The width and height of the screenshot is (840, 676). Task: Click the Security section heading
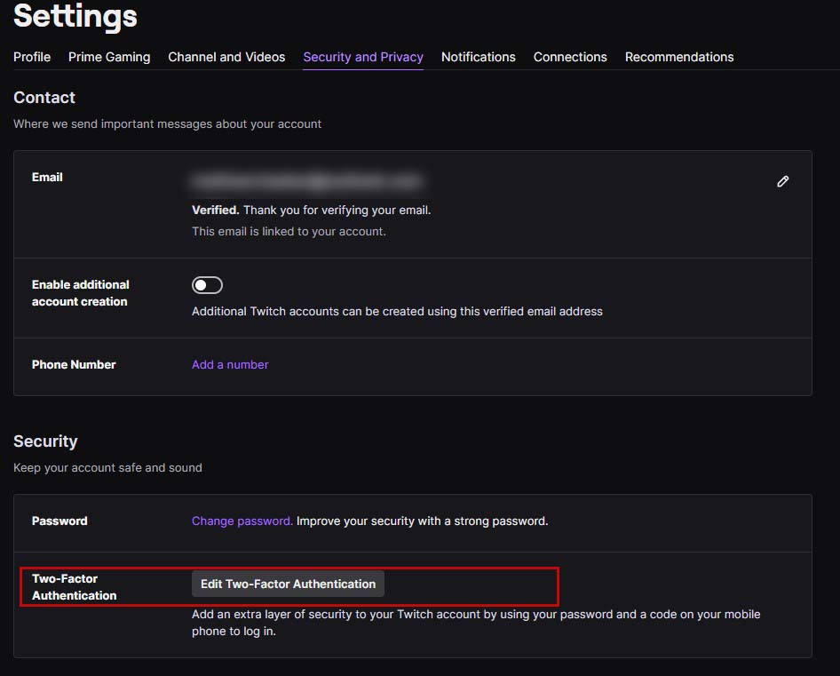[45, 441]
